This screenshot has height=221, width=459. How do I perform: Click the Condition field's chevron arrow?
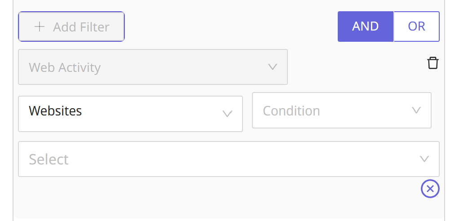(x=416, y=110)
